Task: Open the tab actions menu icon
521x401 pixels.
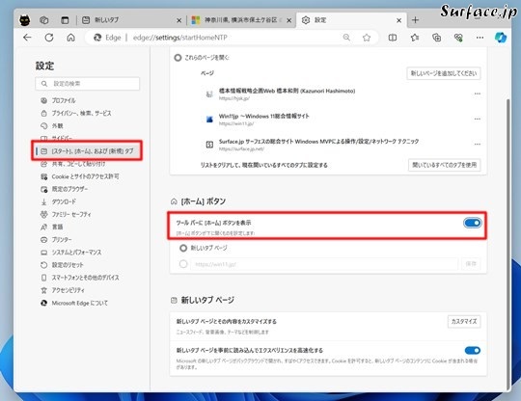Action: 65,20
